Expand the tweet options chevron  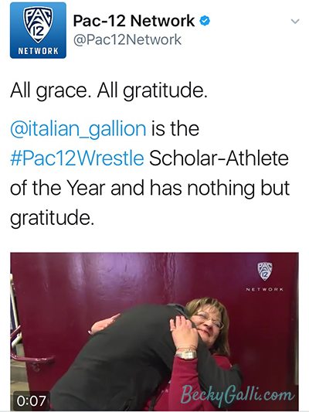pos(295,21)
